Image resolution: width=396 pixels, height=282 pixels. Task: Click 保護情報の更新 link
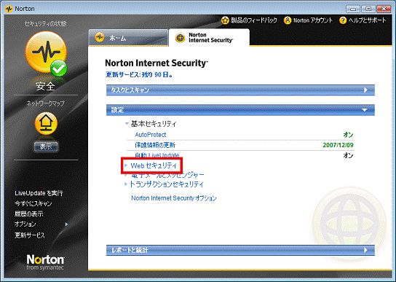click(x=155, y=145)
